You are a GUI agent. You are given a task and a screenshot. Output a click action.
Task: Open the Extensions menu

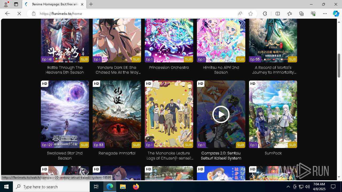(265, 14)
